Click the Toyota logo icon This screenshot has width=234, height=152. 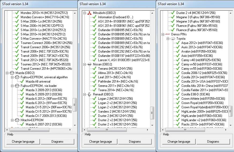[173, 39]
